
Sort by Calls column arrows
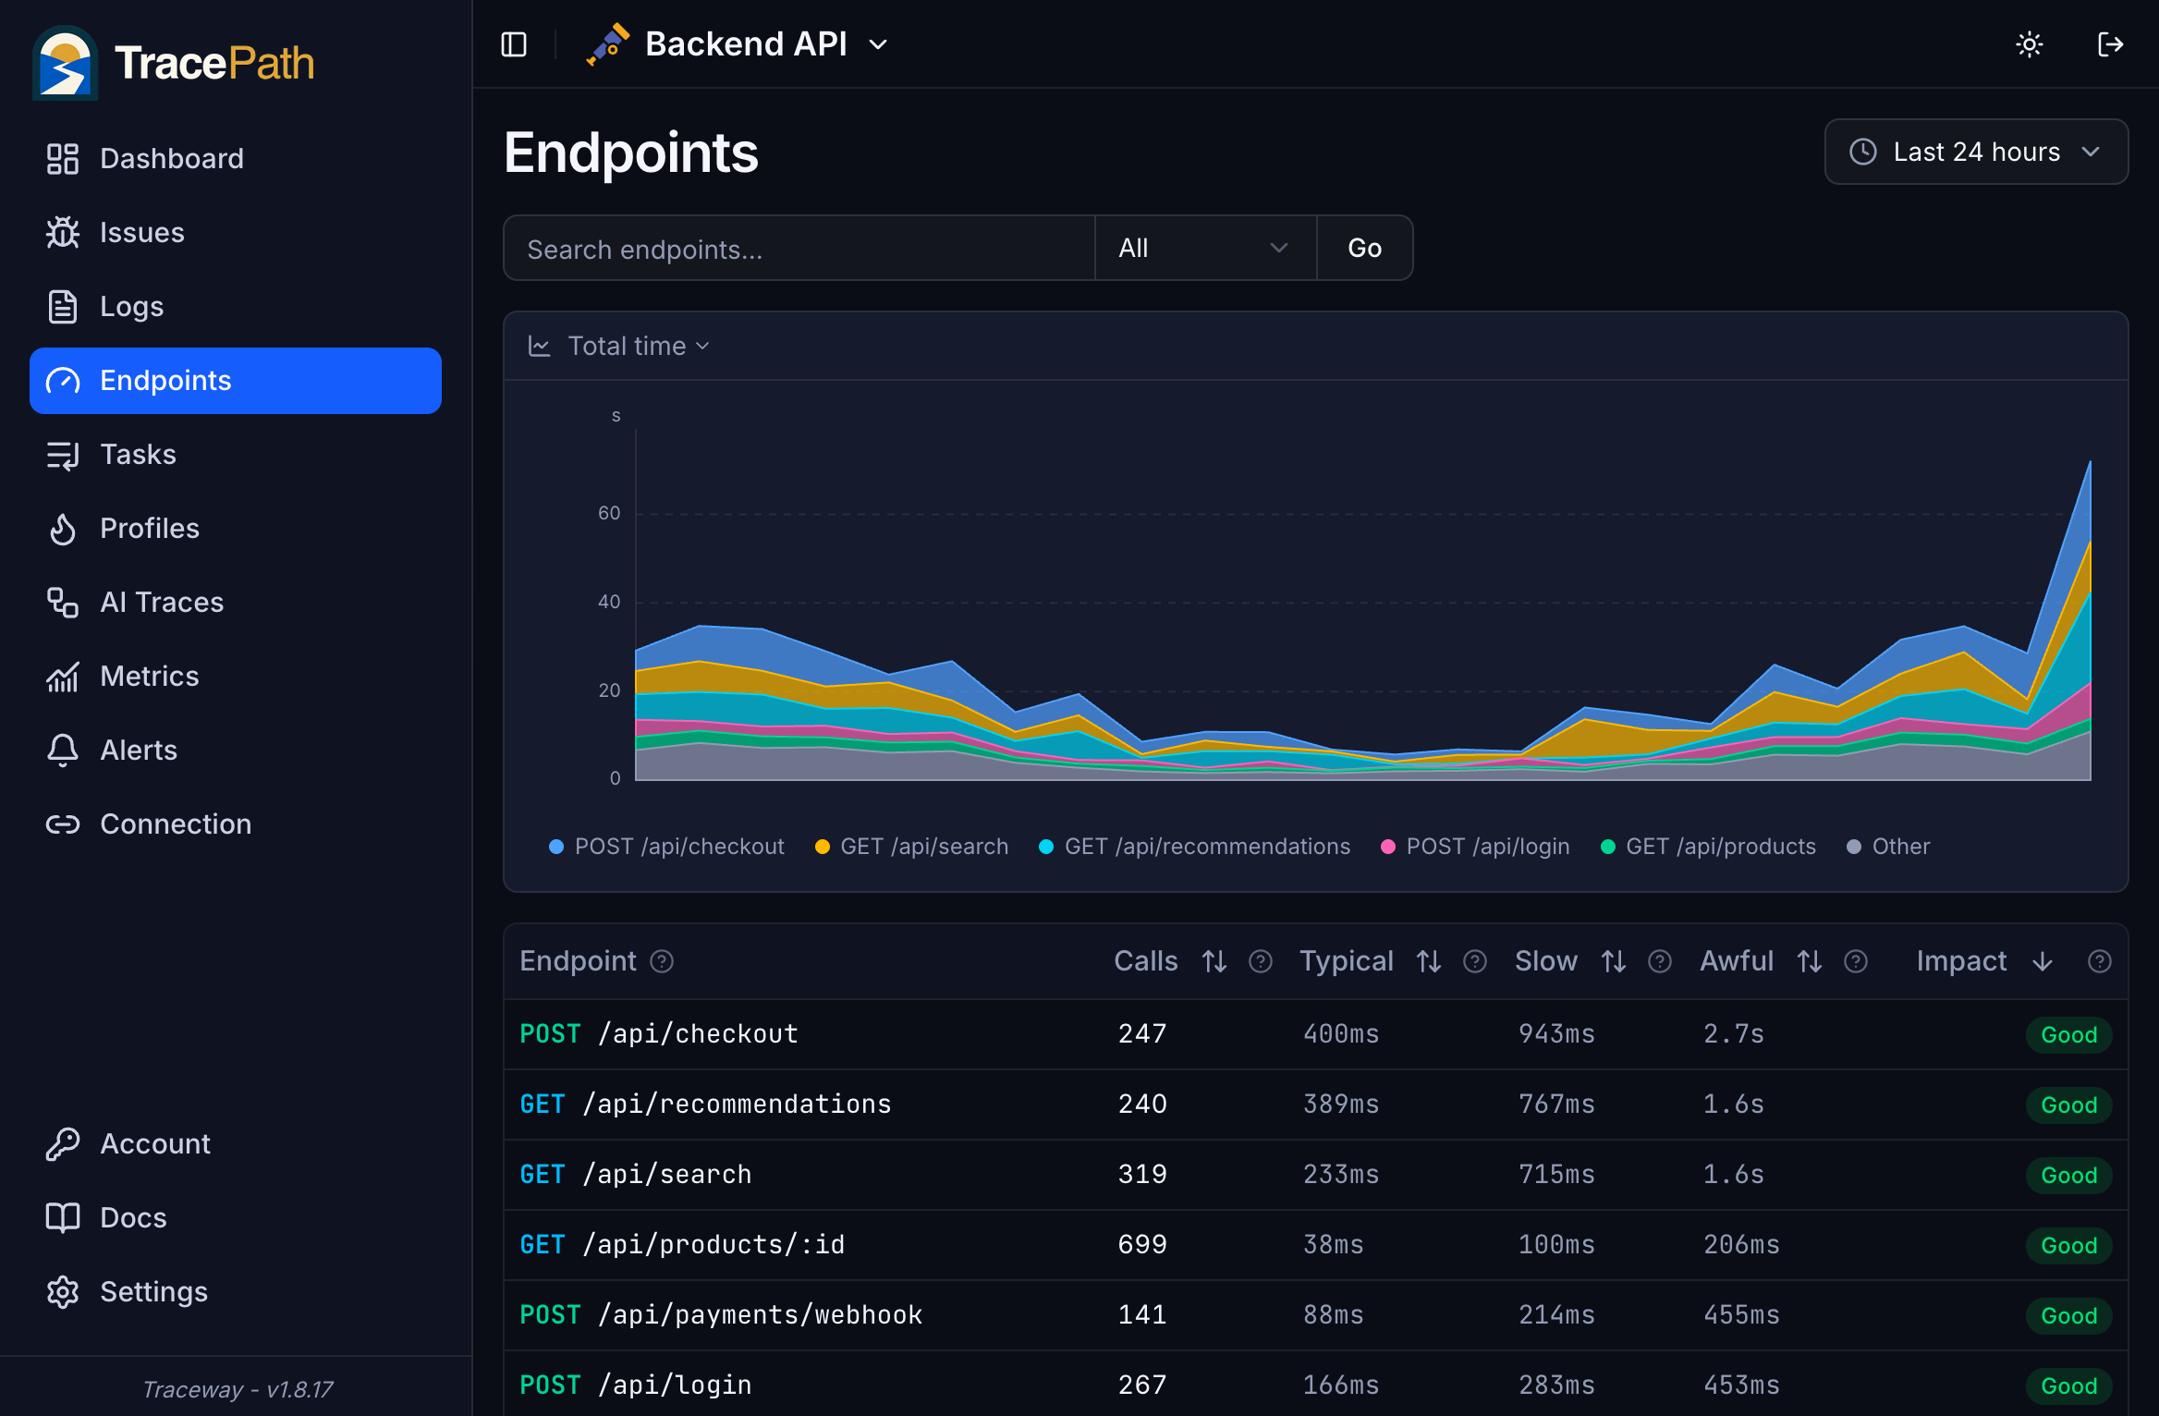coord(1214,961)
